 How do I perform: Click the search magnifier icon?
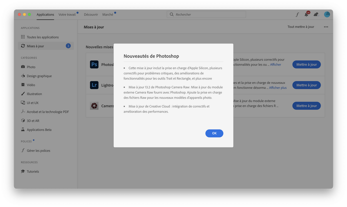coord(171,14)
